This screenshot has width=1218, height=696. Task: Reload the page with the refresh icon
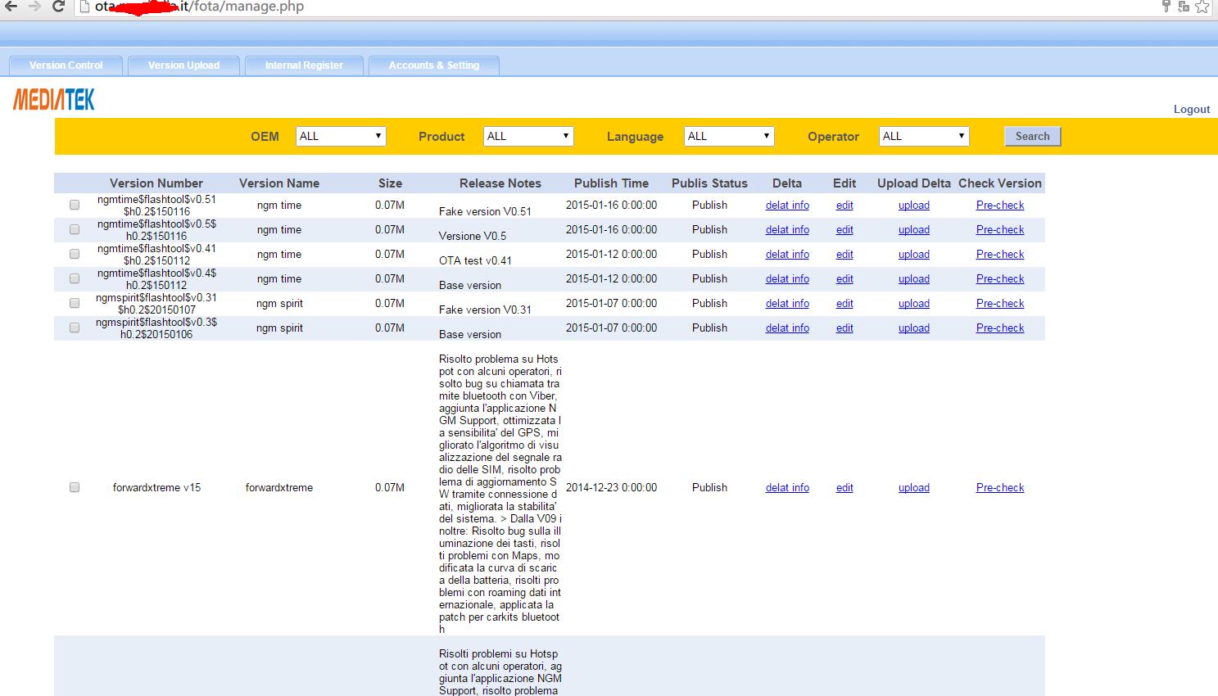(58, 7)
